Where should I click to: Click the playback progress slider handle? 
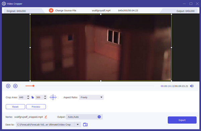point(33,86)
